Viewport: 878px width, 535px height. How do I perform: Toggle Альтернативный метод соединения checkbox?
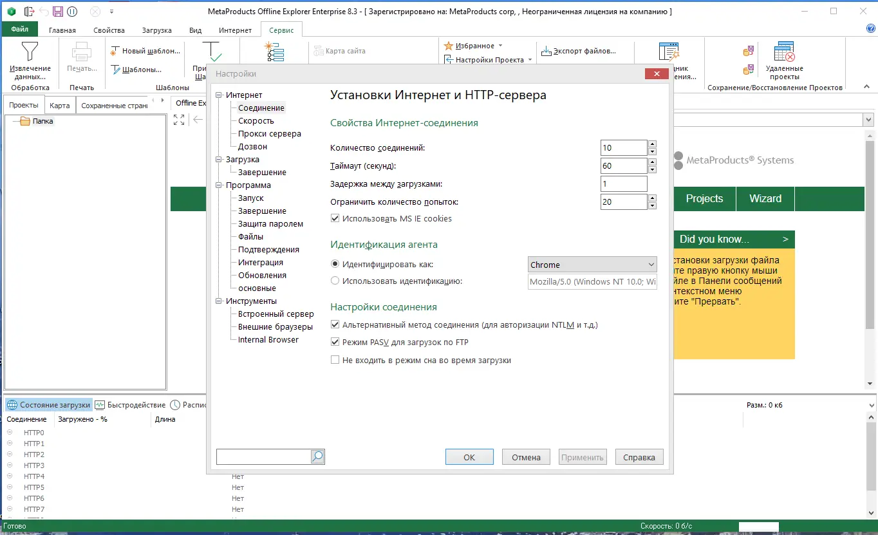335,325
